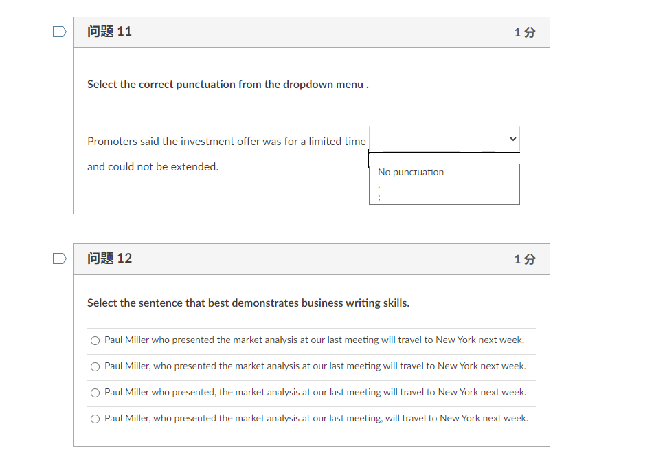Viewport: 665px width, 462px height.
Task: Select the sentence with two commas around the clause
Action: (x=95, y=419)
